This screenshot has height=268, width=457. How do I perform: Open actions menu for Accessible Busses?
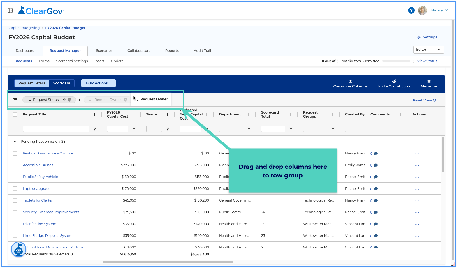pyautogui.click(x=417, y=165)
